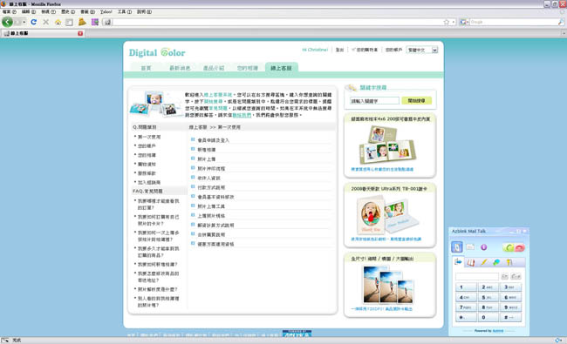Select the yellow tools tab icon in Mail Talk

pos(509,262)
